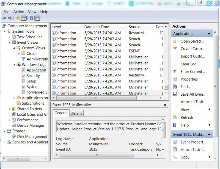Image resolution: width=220 pixels, height=169 pixels.
Task: Collapse the Event Viewer tree node
Action: [x=9, y=43]
